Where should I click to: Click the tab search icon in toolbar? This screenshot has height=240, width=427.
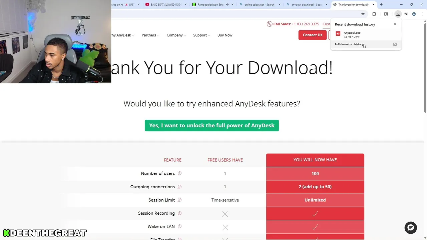pos(386,14)
